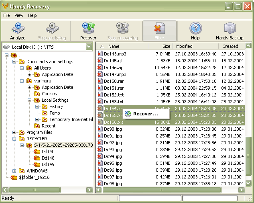Select file Dd93.jpg by its name
Image resolution: width=254 pixels, height=203 pixels.
[113, 150]
